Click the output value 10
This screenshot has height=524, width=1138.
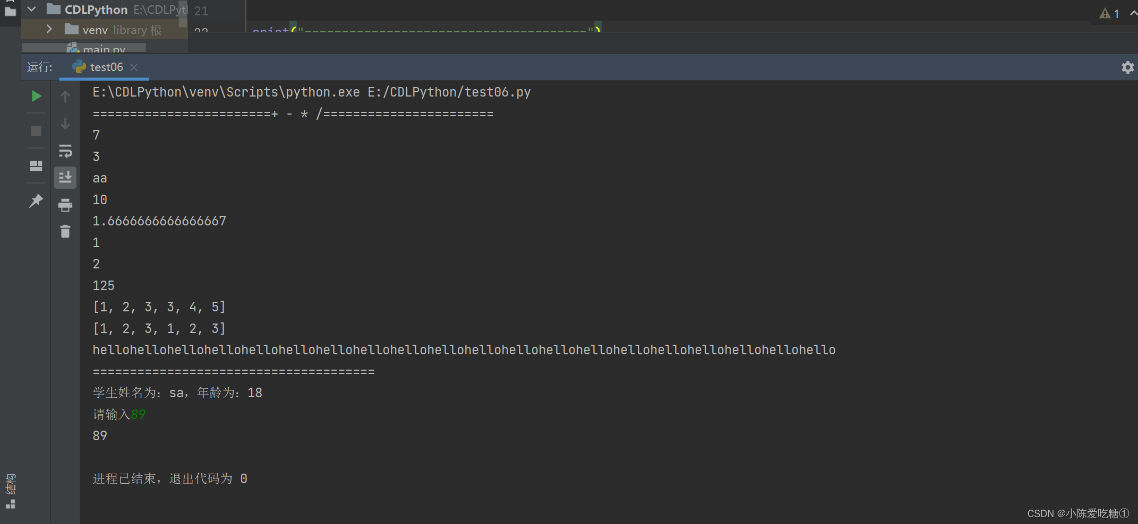pyautogui.click(x=100, y=200)
